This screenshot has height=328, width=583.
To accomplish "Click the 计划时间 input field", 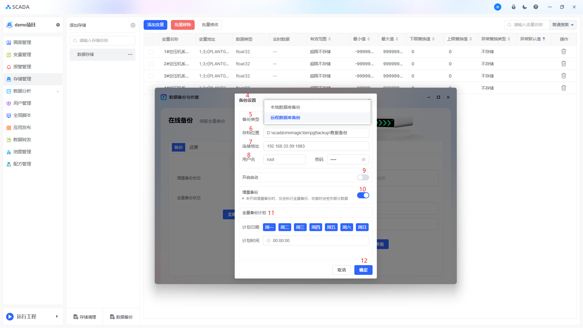I will point(316,241).
